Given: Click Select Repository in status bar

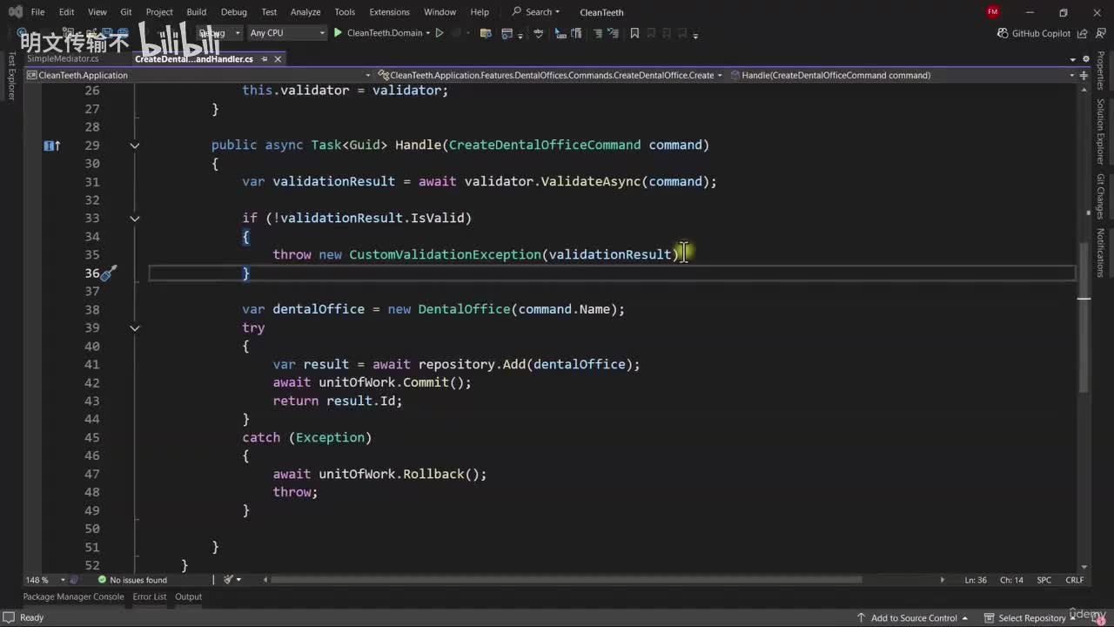Looking at the screenshot, I should [x=1032, y=618].
